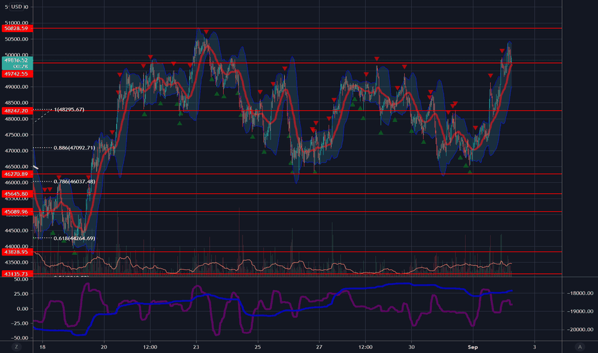Image resolution: width=598 pixels, height=353 pixels.
Task: Click the 18 date on time axis
Action: 42,347
